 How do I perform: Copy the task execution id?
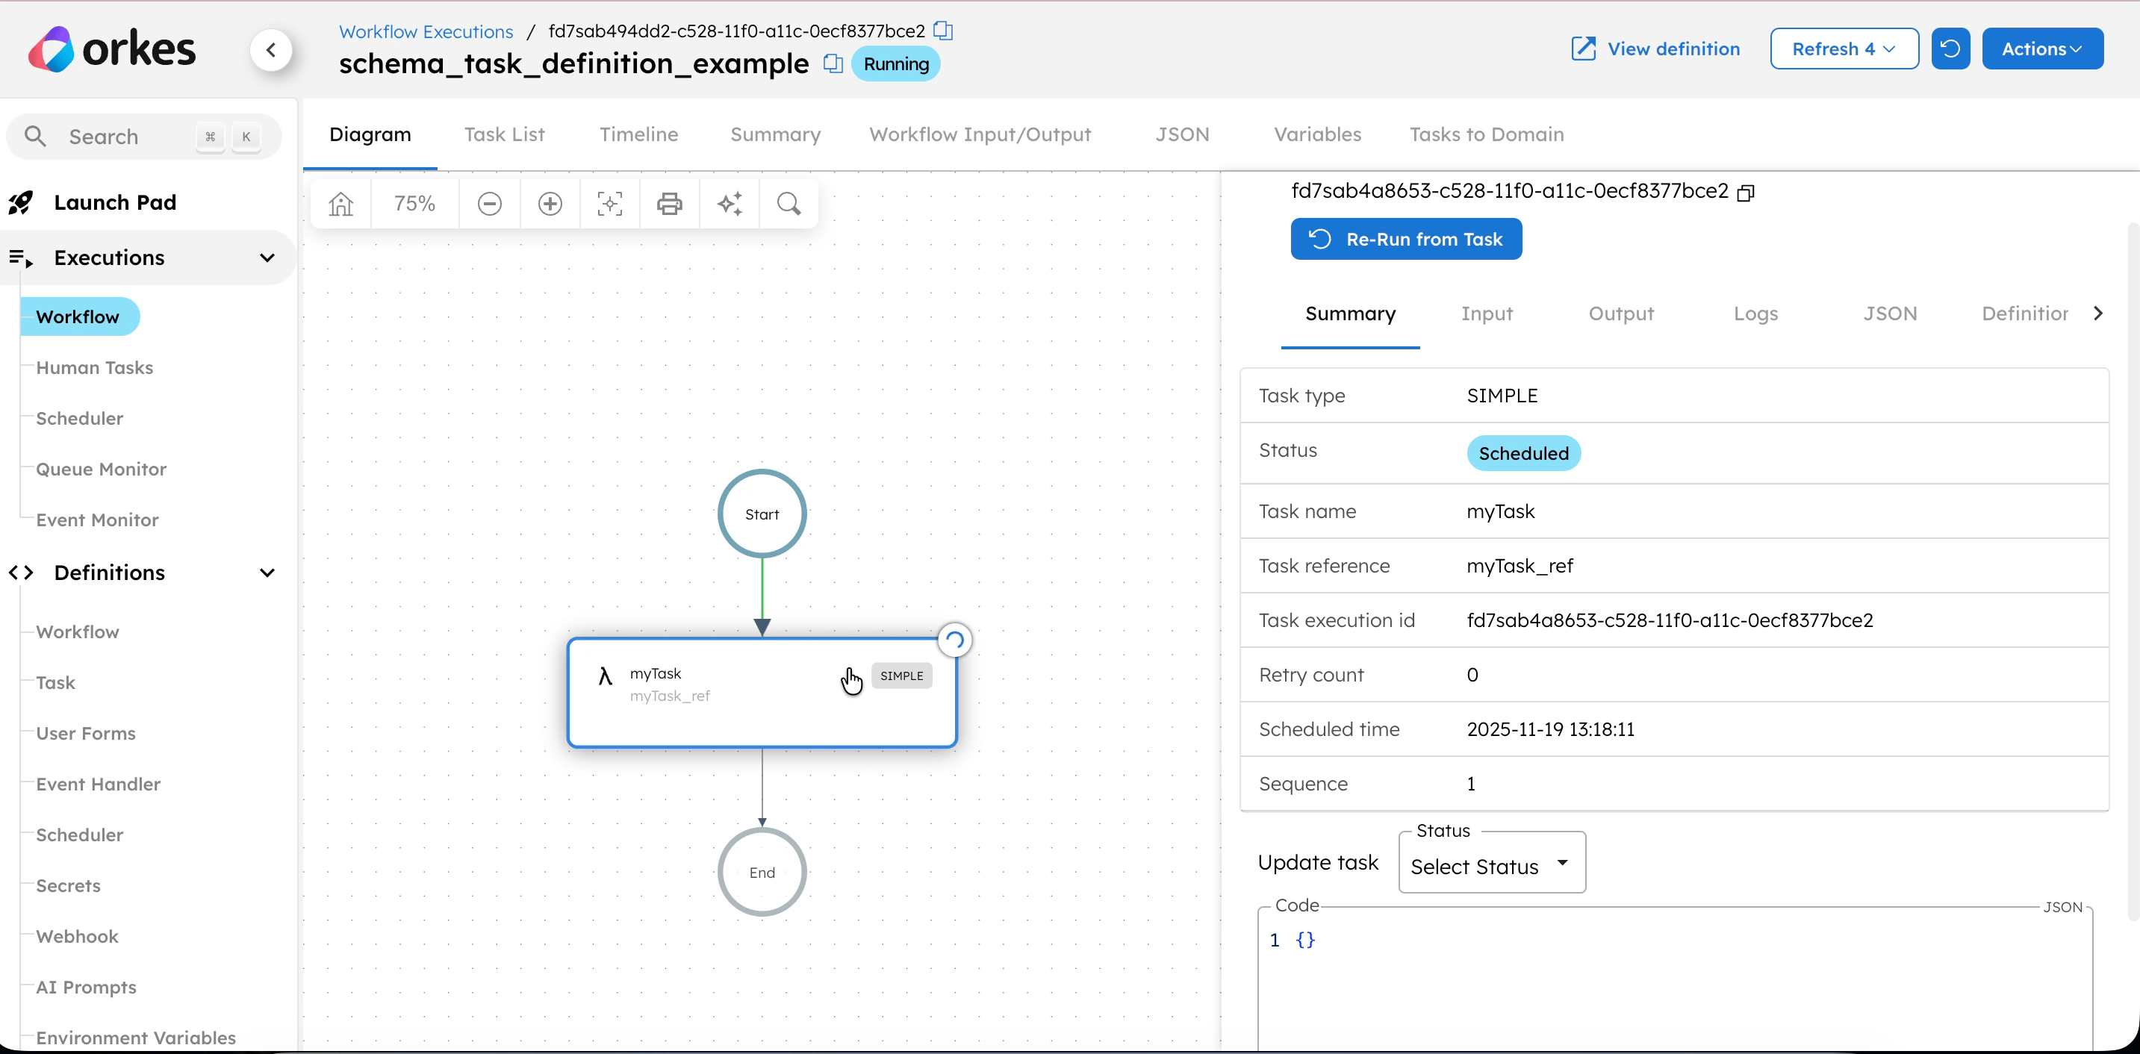pos(1746,192)
